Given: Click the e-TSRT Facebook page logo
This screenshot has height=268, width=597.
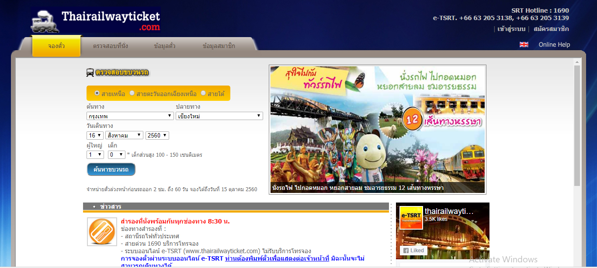Looking at the screenshot, I should click(x=411, y=218).
